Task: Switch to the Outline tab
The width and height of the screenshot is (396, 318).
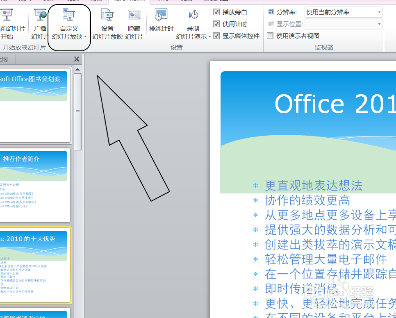Action: pos(7,59)
